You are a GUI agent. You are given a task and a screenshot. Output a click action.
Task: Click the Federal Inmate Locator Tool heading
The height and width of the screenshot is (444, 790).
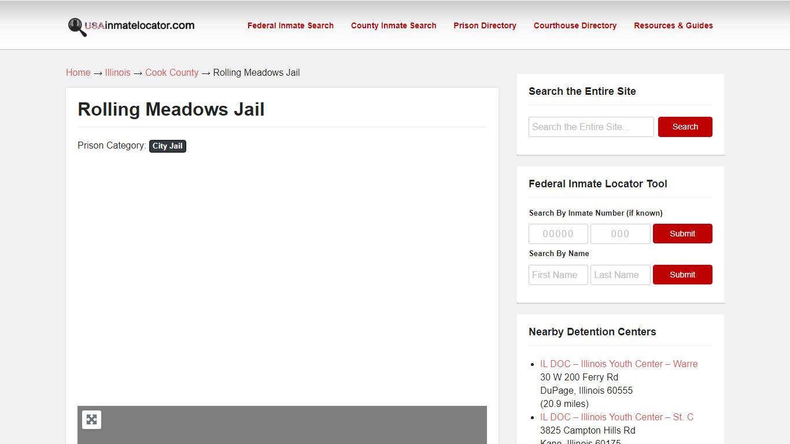click(598, 184)
